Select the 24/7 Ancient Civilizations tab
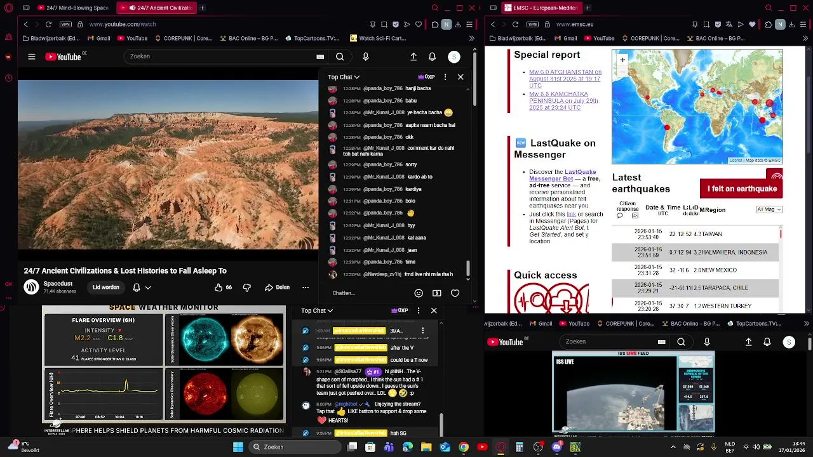The height and width of the screenshot is (457, 813). click(x=156, y=8)
